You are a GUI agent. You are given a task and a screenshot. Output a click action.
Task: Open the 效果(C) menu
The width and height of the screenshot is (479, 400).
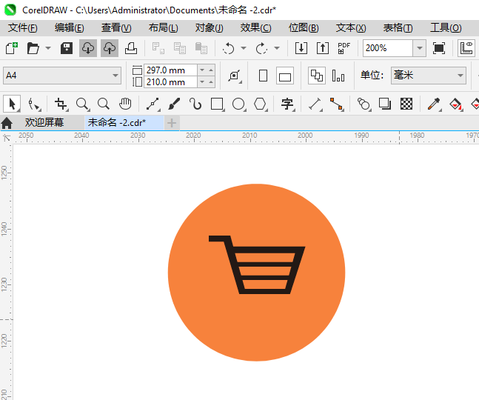point(255,28)
